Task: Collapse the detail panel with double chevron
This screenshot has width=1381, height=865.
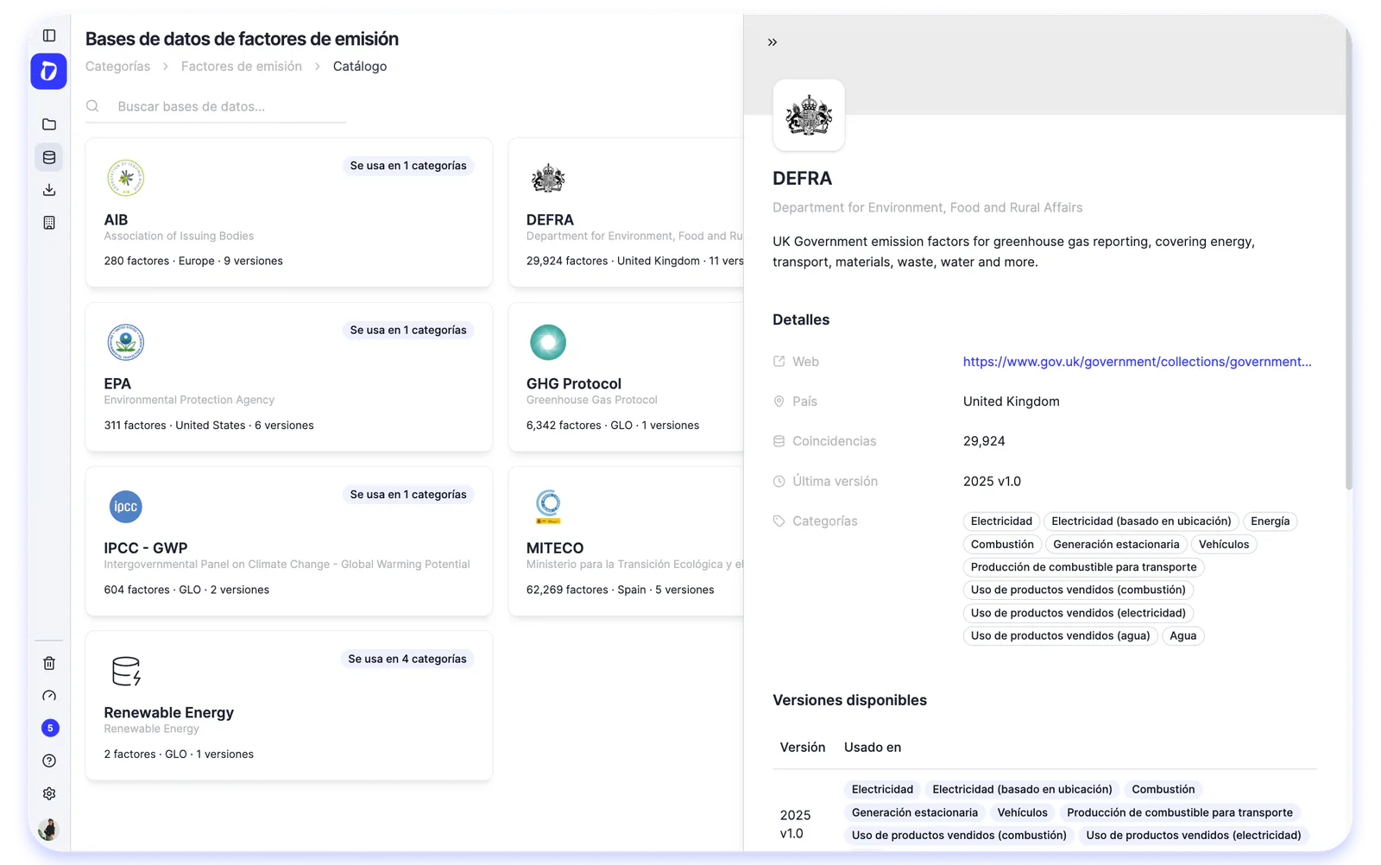Action: 772,41
